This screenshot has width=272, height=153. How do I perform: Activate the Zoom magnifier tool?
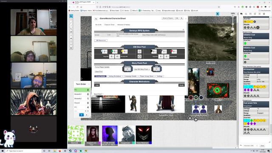click(71, 29)
